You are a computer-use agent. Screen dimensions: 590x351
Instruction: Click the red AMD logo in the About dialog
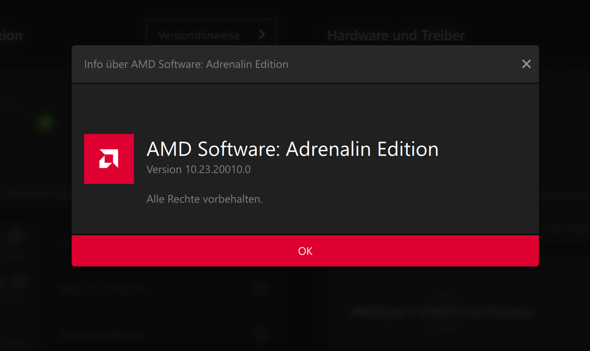pos(109,159)
